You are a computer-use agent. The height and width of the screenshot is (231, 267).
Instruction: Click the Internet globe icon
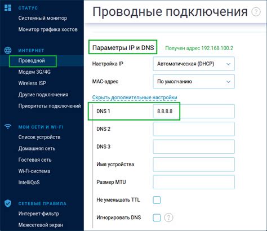tap(8, 50)
